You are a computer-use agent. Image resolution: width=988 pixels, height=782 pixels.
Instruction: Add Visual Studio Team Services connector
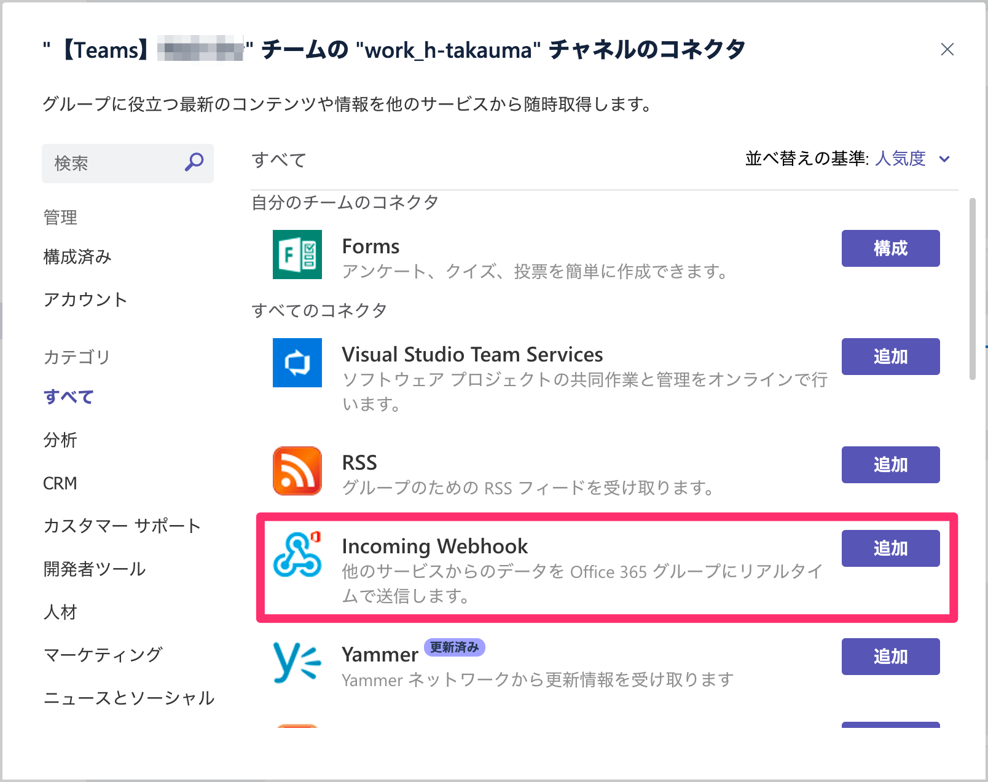(891, 357)
